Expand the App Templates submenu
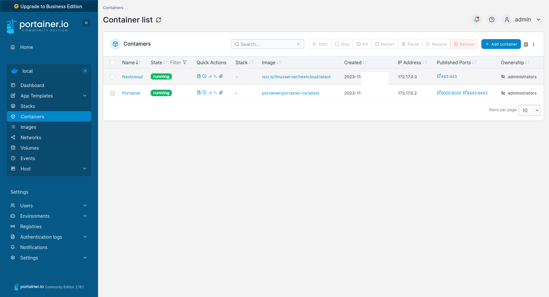 tap(85, 96)
